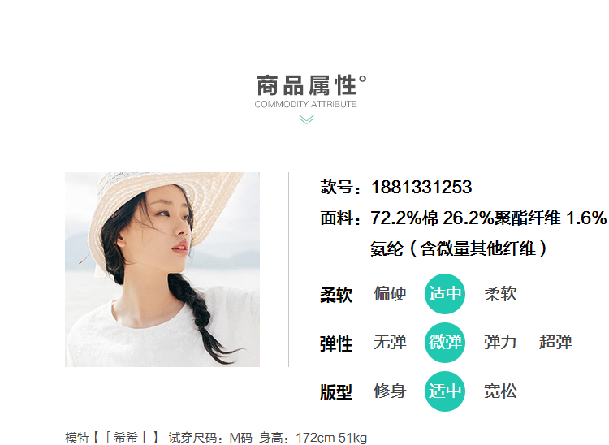Screen dimensions: 609x445
Task: Open the model photo with straw hat
Action: 162,270
